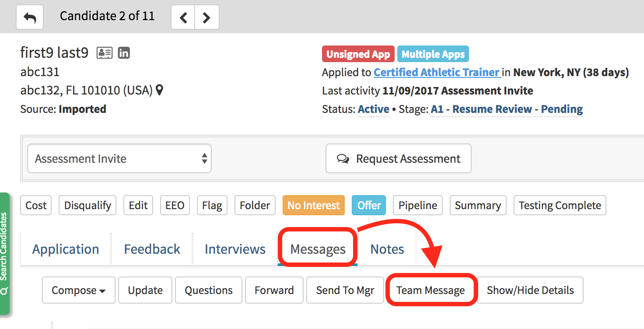Open the Feedback tab

coord(152,249)
